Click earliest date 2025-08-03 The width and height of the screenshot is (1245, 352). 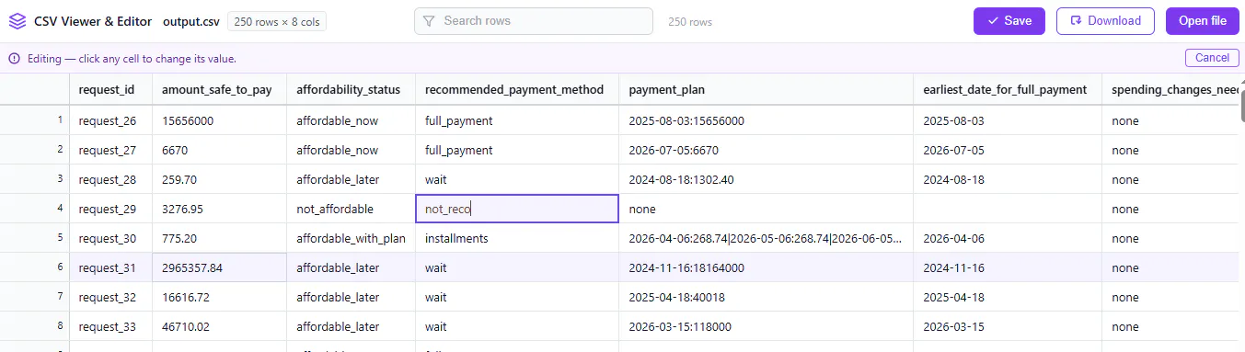(x=1008, y=120)
